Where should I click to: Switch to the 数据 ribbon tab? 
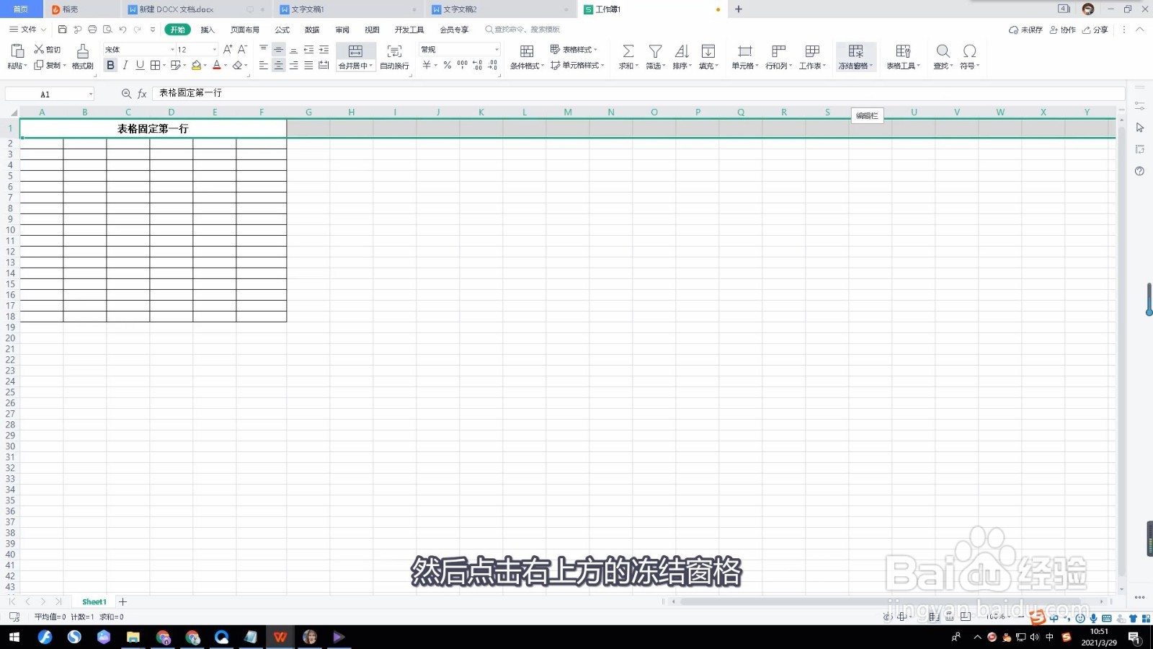[311, 30]
